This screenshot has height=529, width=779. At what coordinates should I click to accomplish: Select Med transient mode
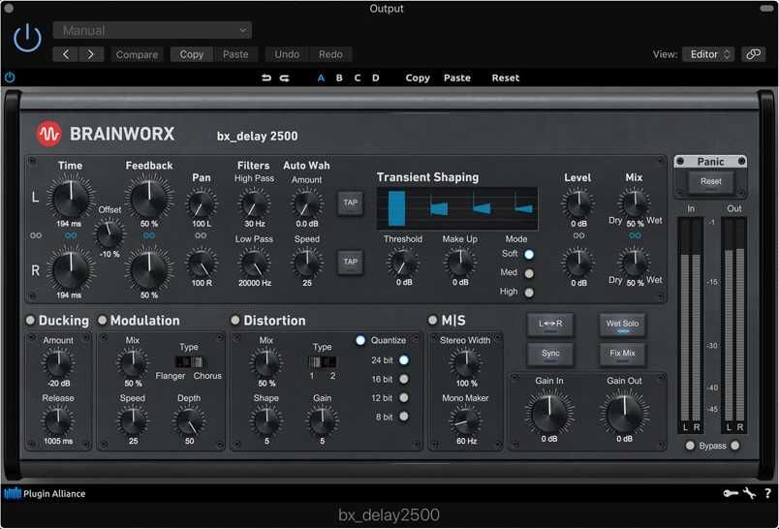pos(529,273)
